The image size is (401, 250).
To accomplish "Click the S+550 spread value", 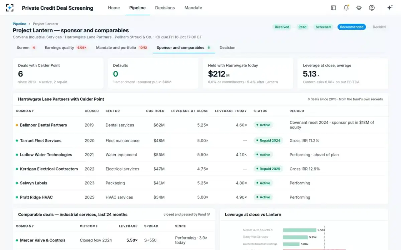I will point(151,240).
